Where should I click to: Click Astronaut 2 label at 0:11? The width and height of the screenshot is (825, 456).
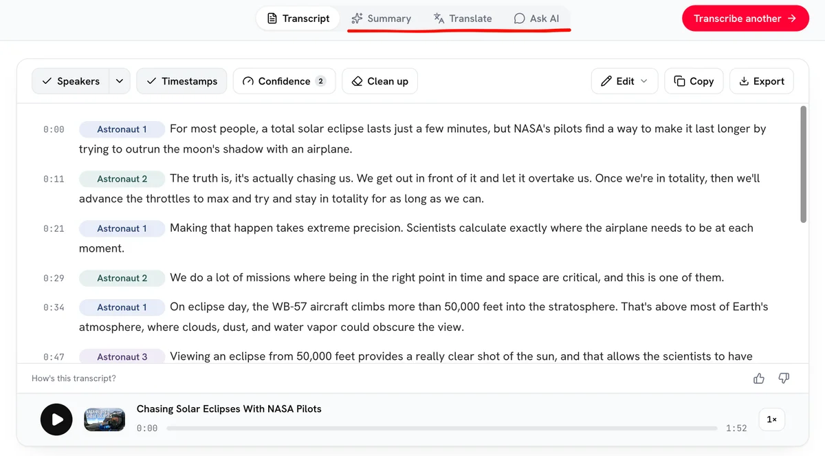[x=122, y=179]
